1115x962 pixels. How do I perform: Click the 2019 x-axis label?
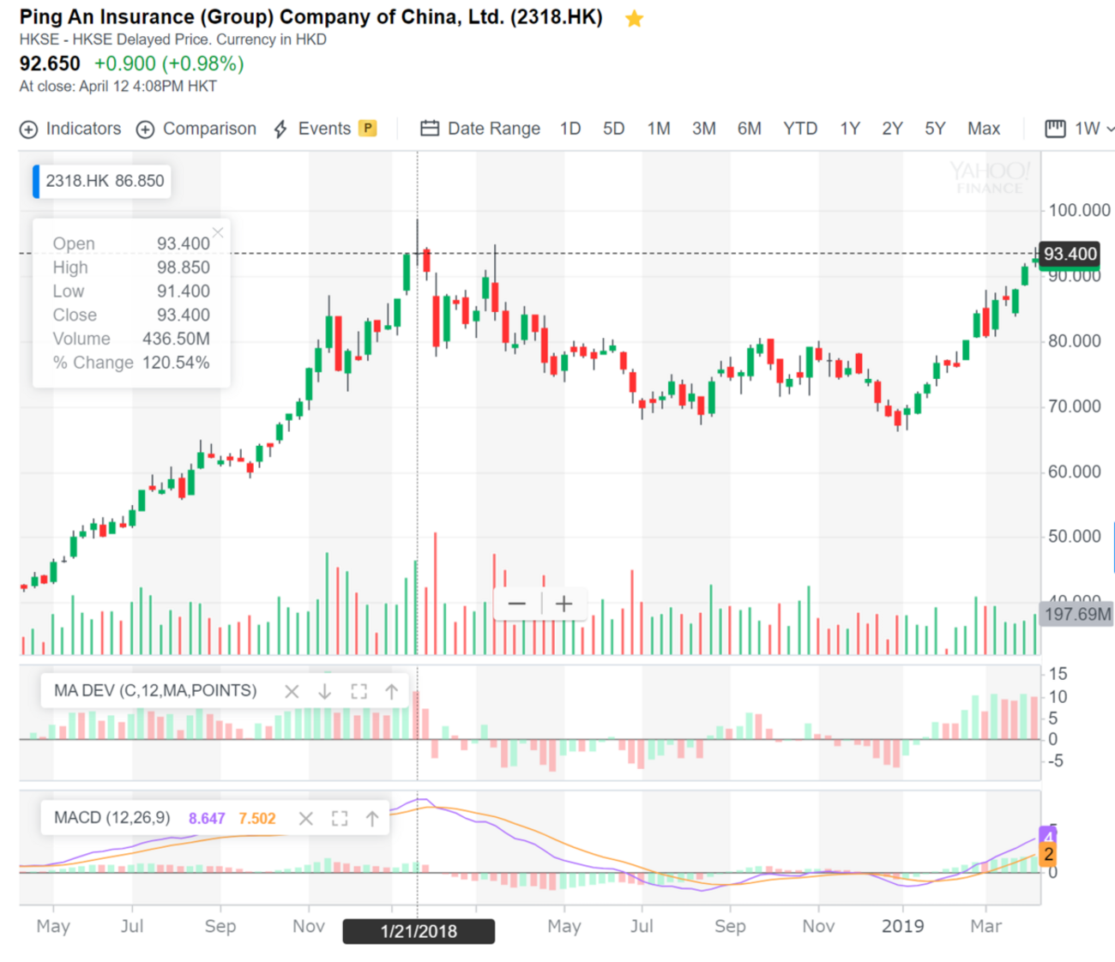(x=903, y=926)
